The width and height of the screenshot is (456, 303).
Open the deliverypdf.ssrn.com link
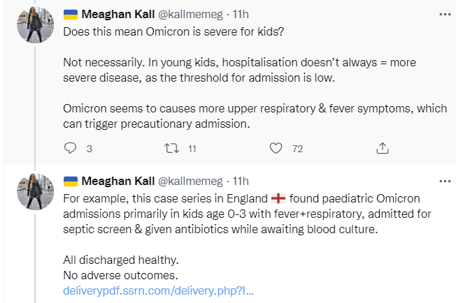[x=159, y=290]
